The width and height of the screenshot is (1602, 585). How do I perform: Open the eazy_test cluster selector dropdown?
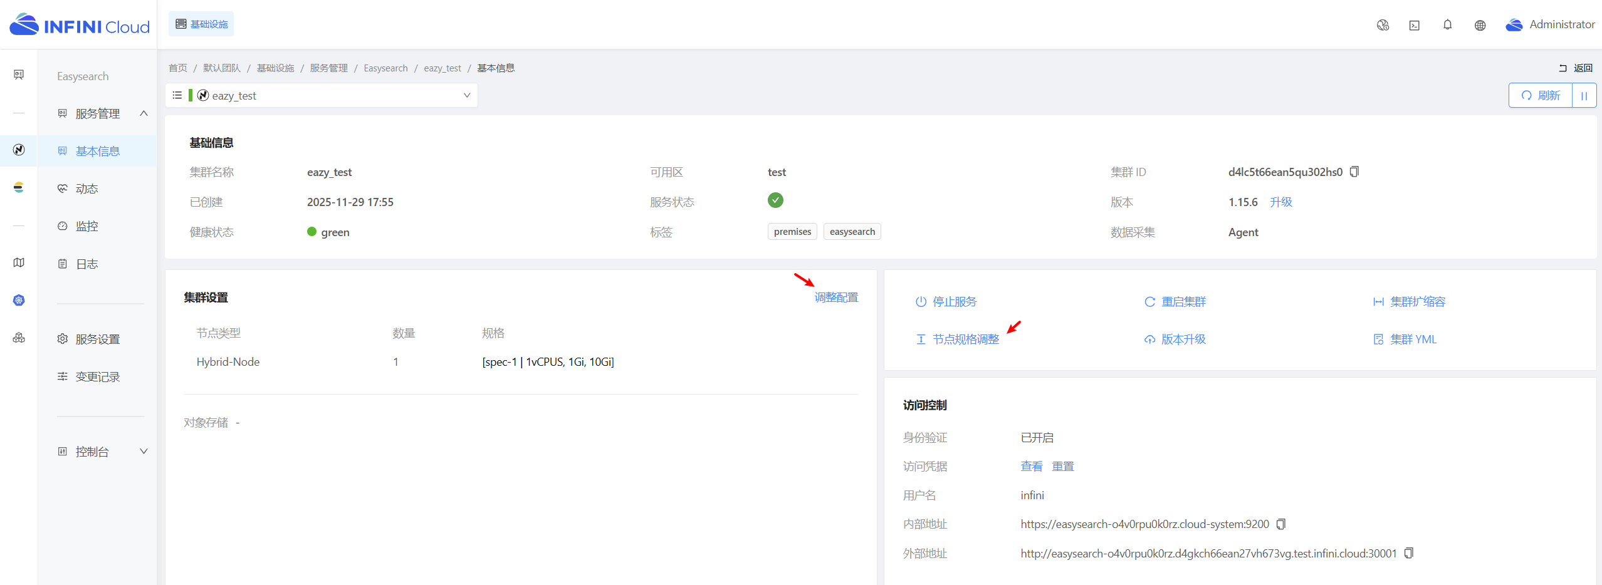pos(332,95)
